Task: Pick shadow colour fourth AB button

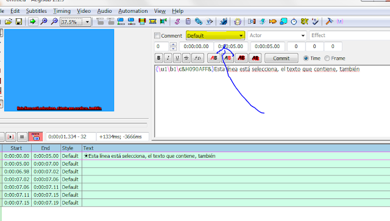Action: coord(255,58)
